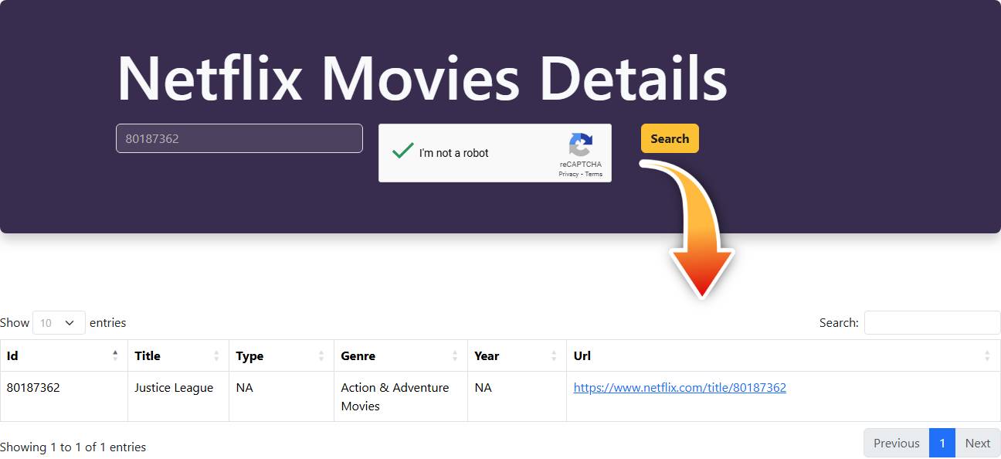Select page 1 in pagination
Screen dimensions: 1001x459
point(942,443)
